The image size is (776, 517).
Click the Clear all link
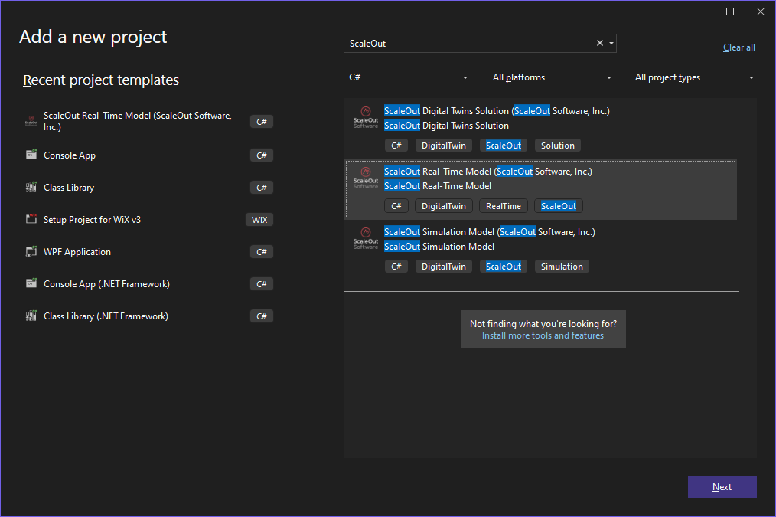[x=739, y=47]
